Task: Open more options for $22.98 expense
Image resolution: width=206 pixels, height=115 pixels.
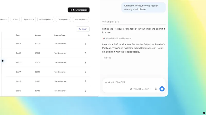Action: pyautogui.click(x=85, y=44)
